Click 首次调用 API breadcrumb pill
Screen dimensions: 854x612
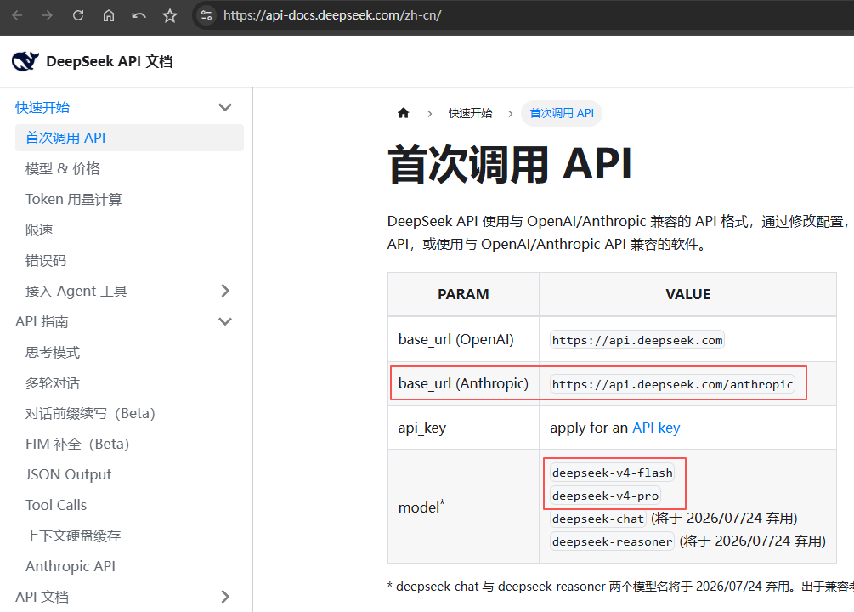pyautogui.click(x=562, y=113)
